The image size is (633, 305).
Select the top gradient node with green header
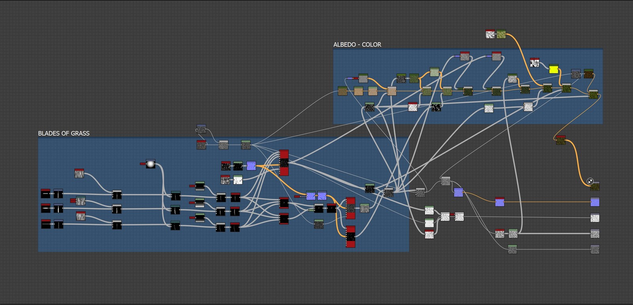tap(200, 186)
